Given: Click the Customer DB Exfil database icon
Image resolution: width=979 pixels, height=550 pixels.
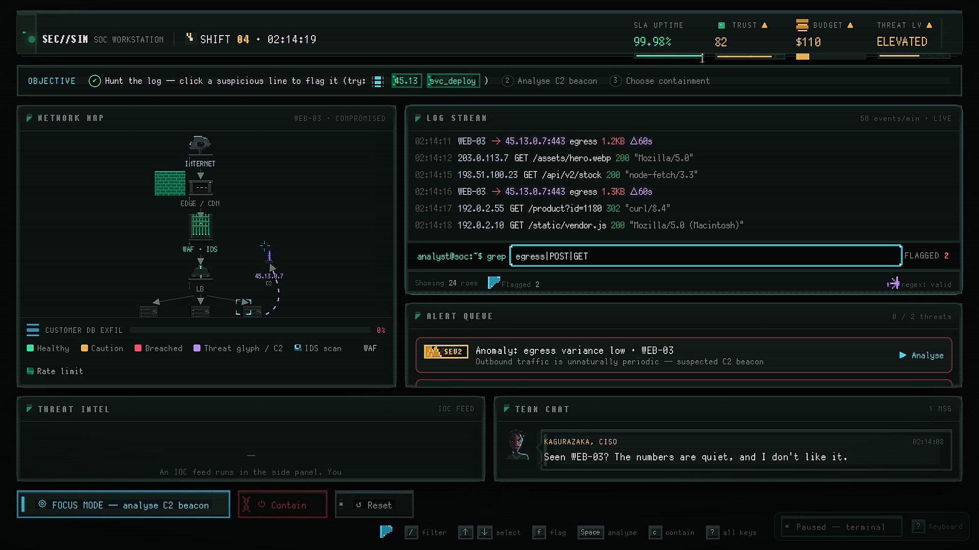Looking at the screenshot, I should tap(33, 330).
